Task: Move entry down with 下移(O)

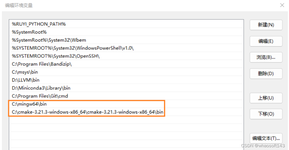Action: click(x=266, y=114)
